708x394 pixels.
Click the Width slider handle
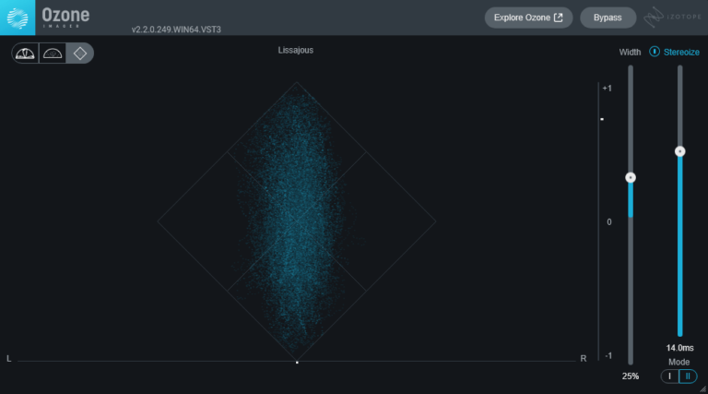[x=631, y=177]
